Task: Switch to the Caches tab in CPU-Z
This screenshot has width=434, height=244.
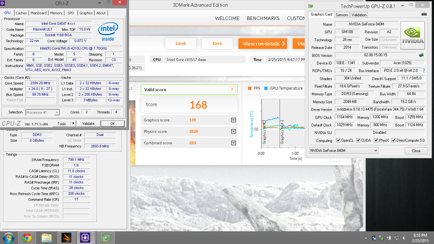Action: (21, 13)
